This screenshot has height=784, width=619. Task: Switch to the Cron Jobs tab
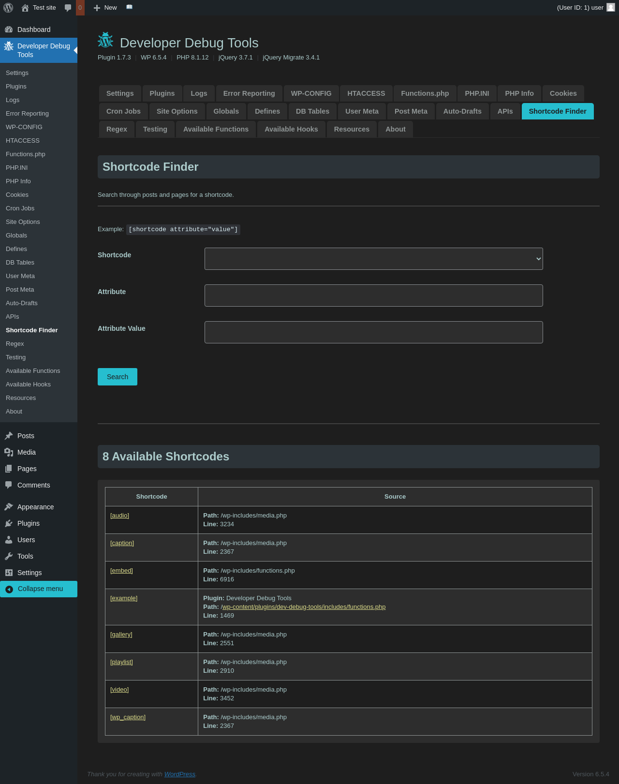pyautogui.click(x=123, y=111)
